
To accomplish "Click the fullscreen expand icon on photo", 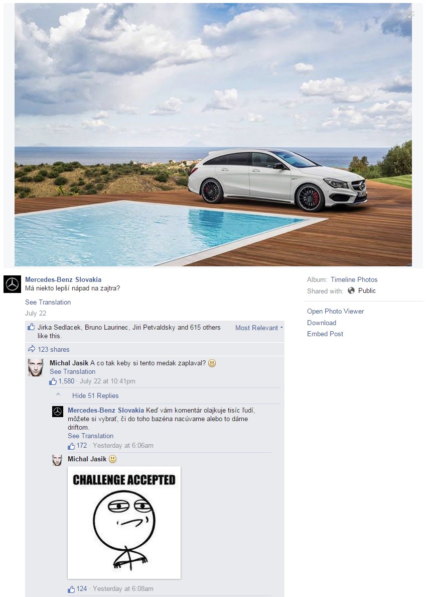I will tap(411, 15).
